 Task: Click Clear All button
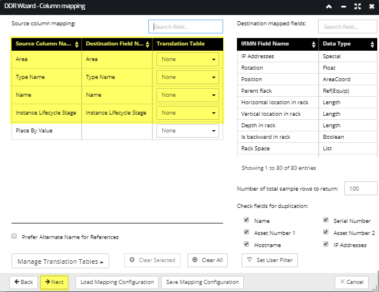point(208,260)
